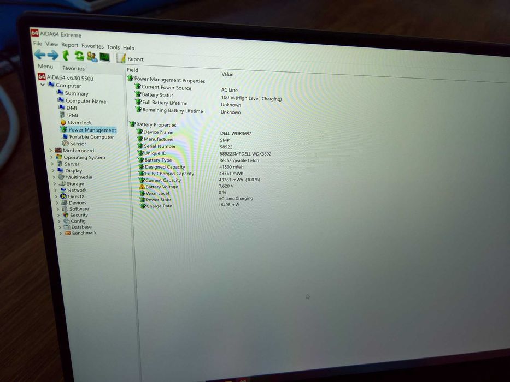
Task: Select the Current Power Source row
Action: [163, 87]
